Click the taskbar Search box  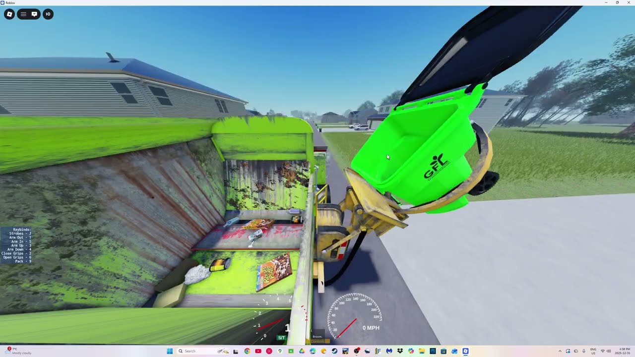203,351
